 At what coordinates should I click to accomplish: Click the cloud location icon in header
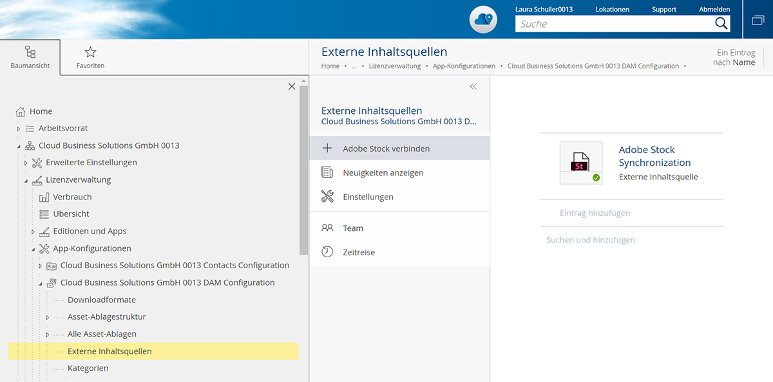tap(483, 19)
